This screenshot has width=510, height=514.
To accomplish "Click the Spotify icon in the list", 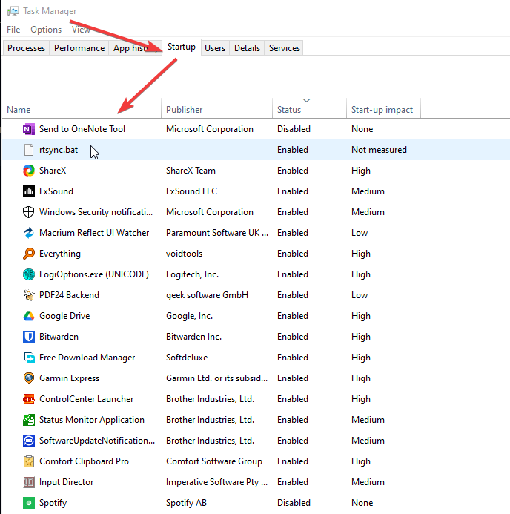I will pyautogui.click(x=29, y=503).
